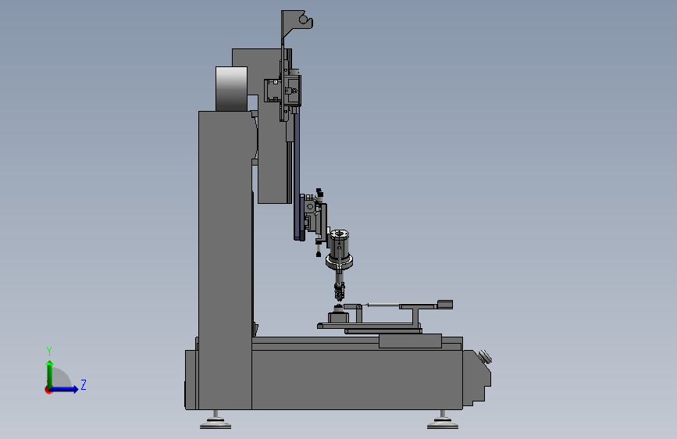
Task: Select the flat worktable plate above the base
Action: pyautogui.click(x=369, y=326)
